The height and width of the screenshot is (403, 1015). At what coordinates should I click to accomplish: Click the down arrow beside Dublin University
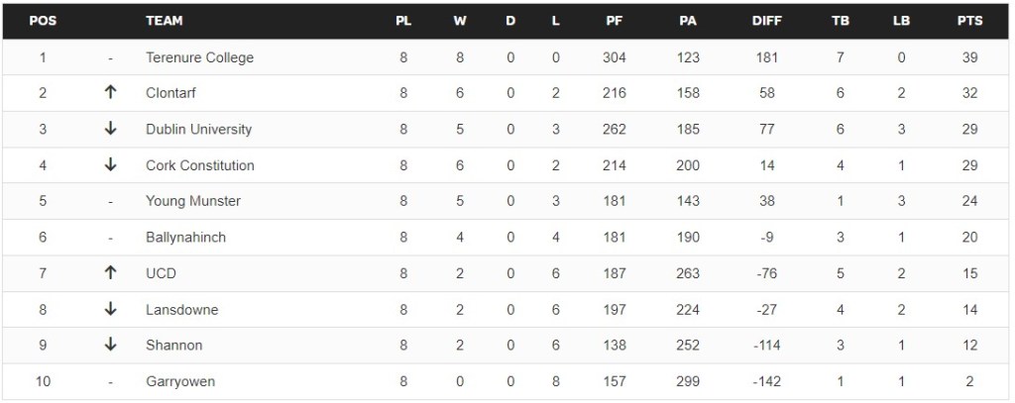pyautogui.click(x=110, y=129)
